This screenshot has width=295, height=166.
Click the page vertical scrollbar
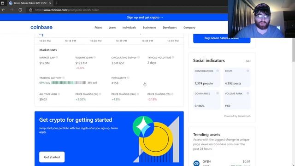pyautogui.click(x=294, y=49)
